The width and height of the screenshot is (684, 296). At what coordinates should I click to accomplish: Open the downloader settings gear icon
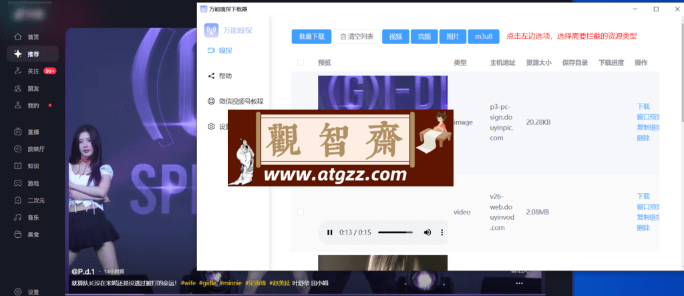pyautogui.click(x=211, y=126)
